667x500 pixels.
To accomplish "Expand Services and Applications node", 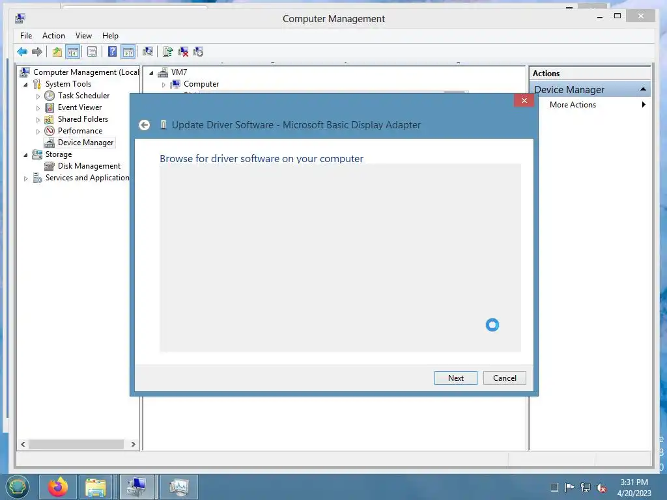I will pyautogui.click(x=25, y=178).
